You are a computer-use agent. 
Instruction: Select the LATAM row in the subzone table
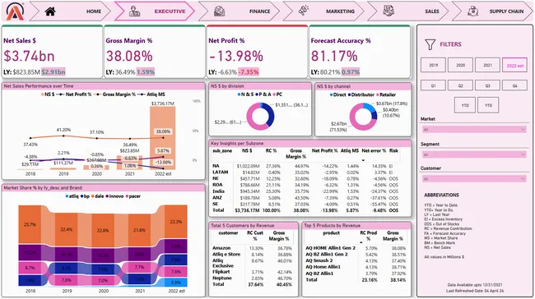click(x=305, y=172)
